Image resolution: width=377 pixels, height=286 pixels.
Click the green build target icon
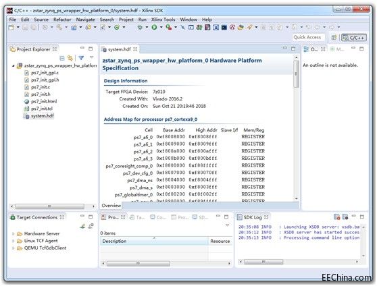point(117,28)
